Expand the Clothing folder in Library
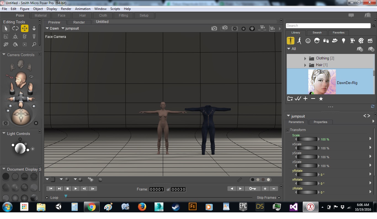The width and height of the screenshot is (377, 219). [305, 58]
